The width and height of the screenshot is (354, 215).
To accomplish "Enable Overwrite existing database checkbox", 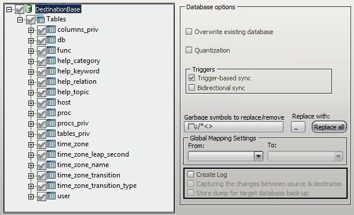I will pyautogui.click(x=189, y=31).
